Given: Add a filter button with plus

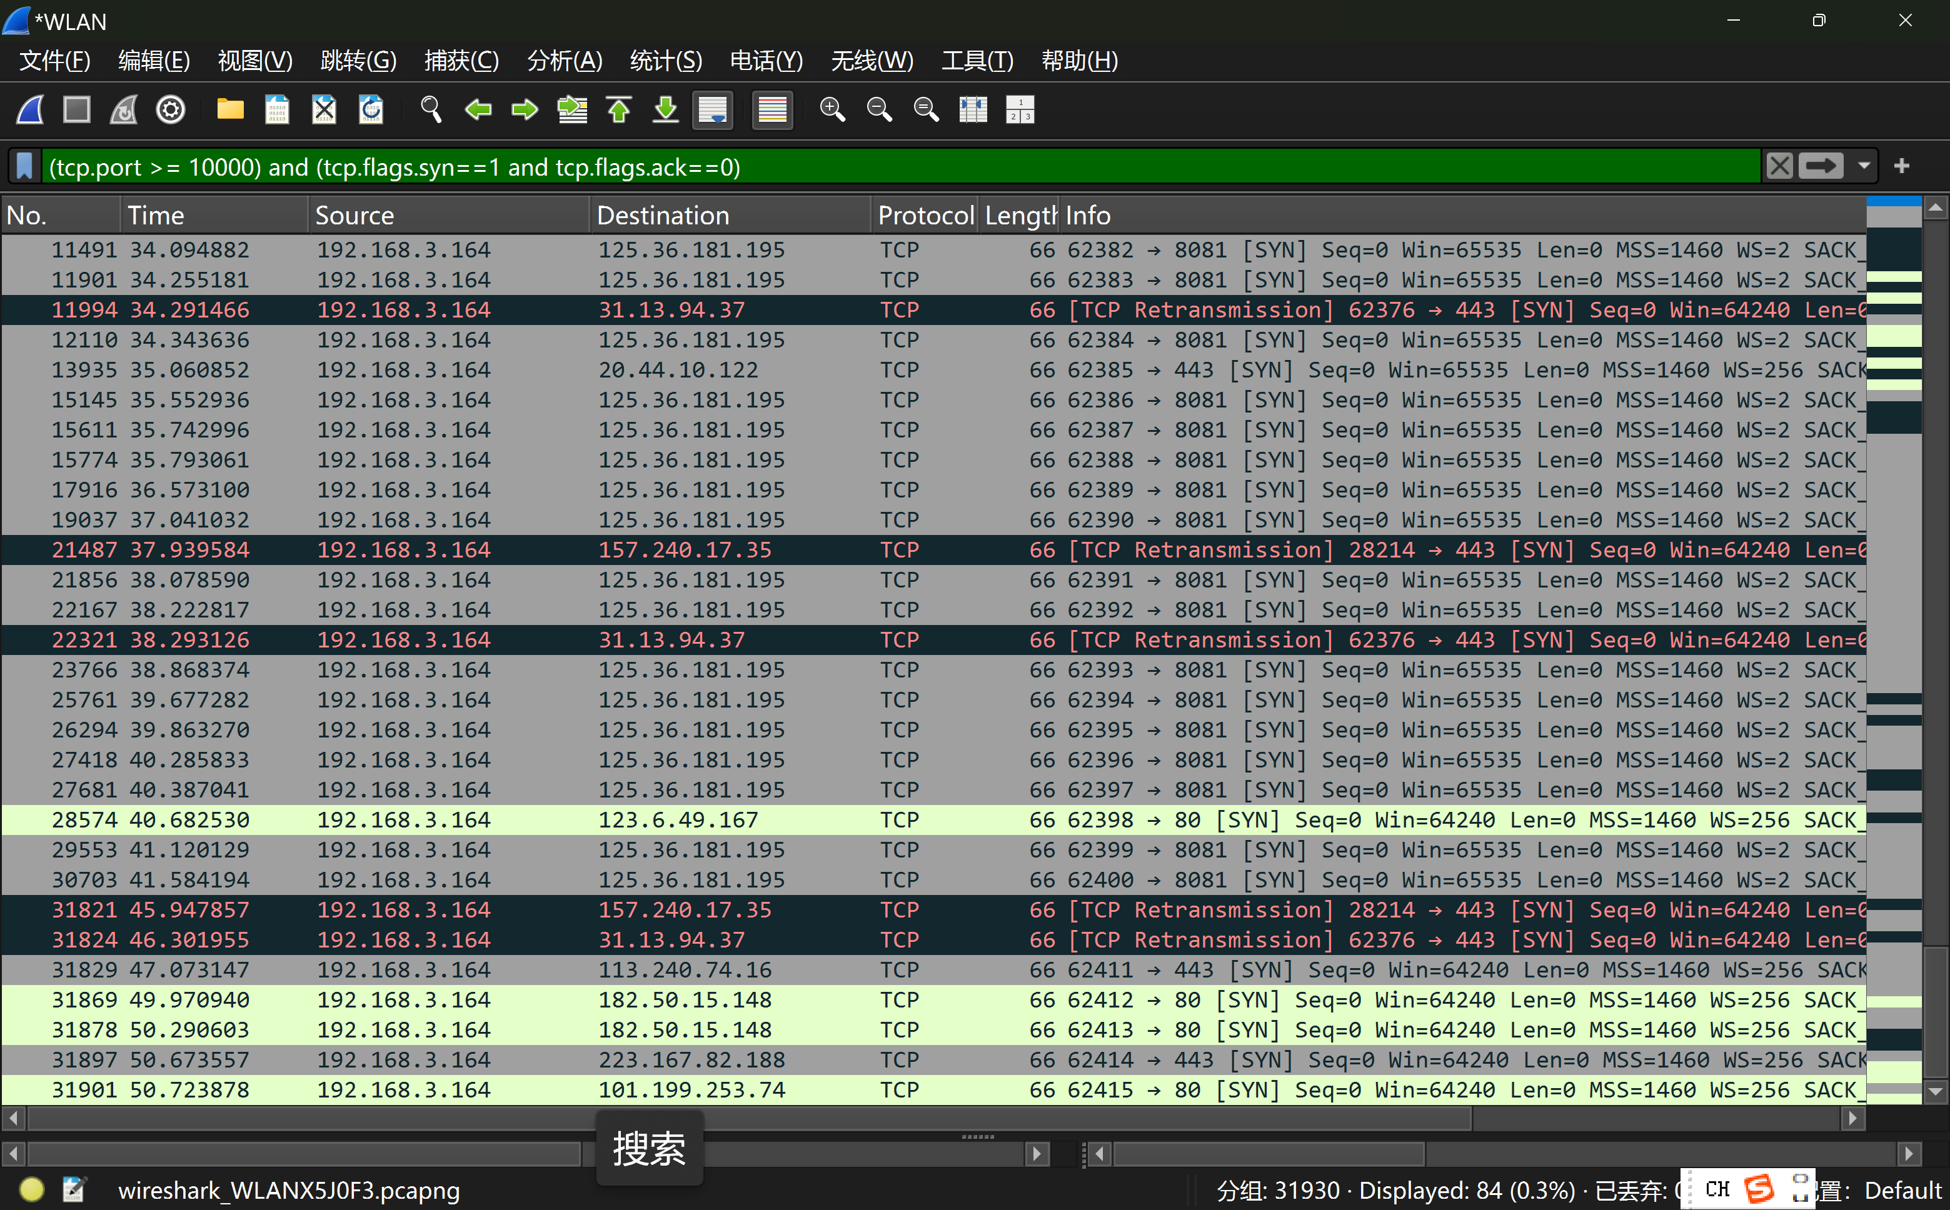Looking at the screenshot, I should (x=1902, y=166).
